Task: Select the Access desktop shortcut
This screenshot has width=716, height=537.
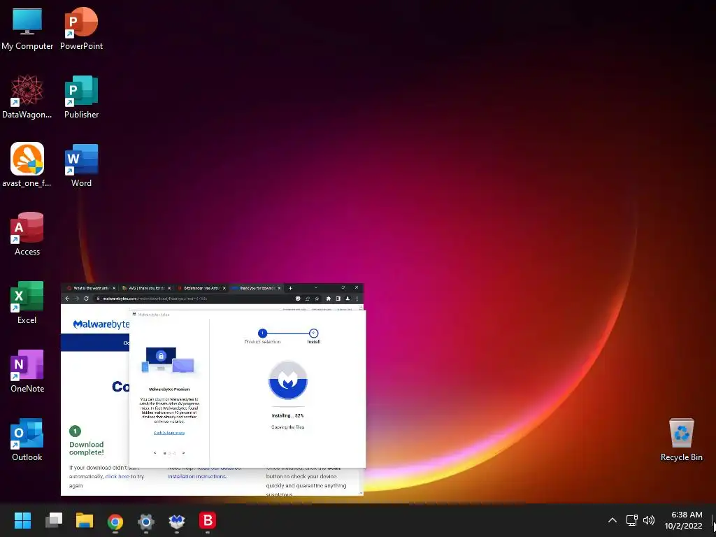Action: [27, 234]
